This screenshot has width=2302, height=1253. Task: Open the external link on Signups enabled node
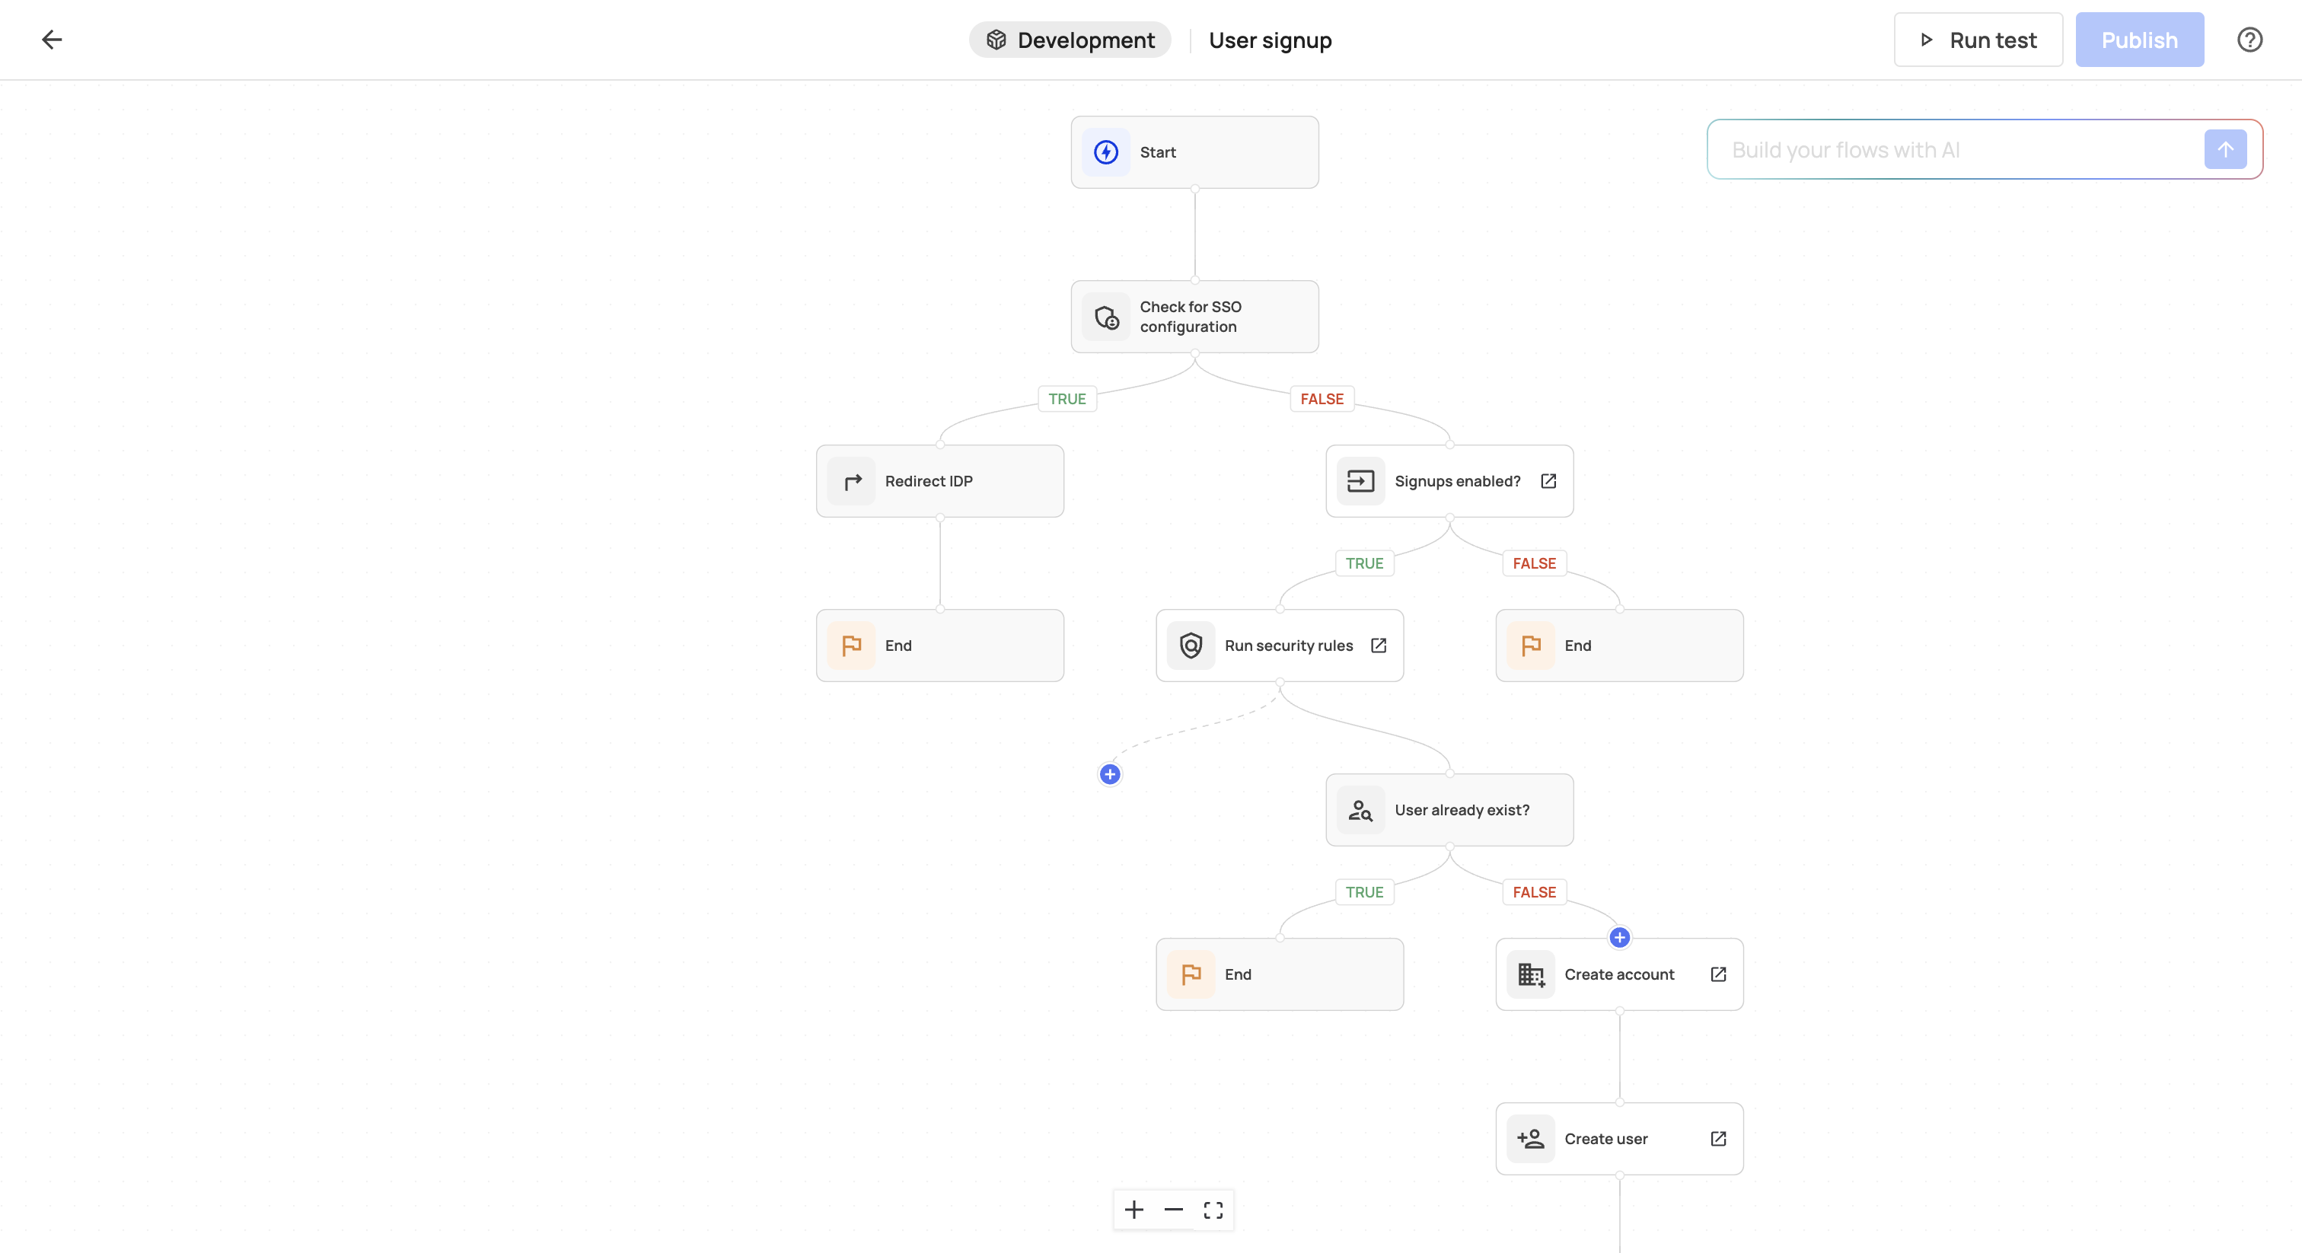[1548, 481]
